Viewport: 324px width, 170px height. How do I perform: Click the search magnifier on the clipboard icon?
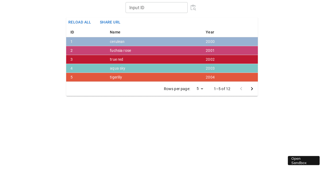click(x=194, y=9)
